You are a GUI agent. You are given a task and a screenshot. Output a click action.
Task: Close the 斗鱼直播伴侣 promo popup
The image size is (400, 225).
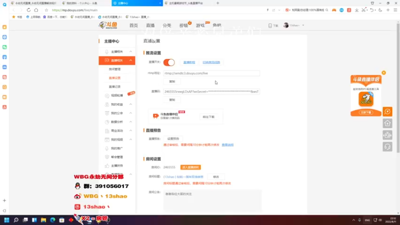pos(383,72)
